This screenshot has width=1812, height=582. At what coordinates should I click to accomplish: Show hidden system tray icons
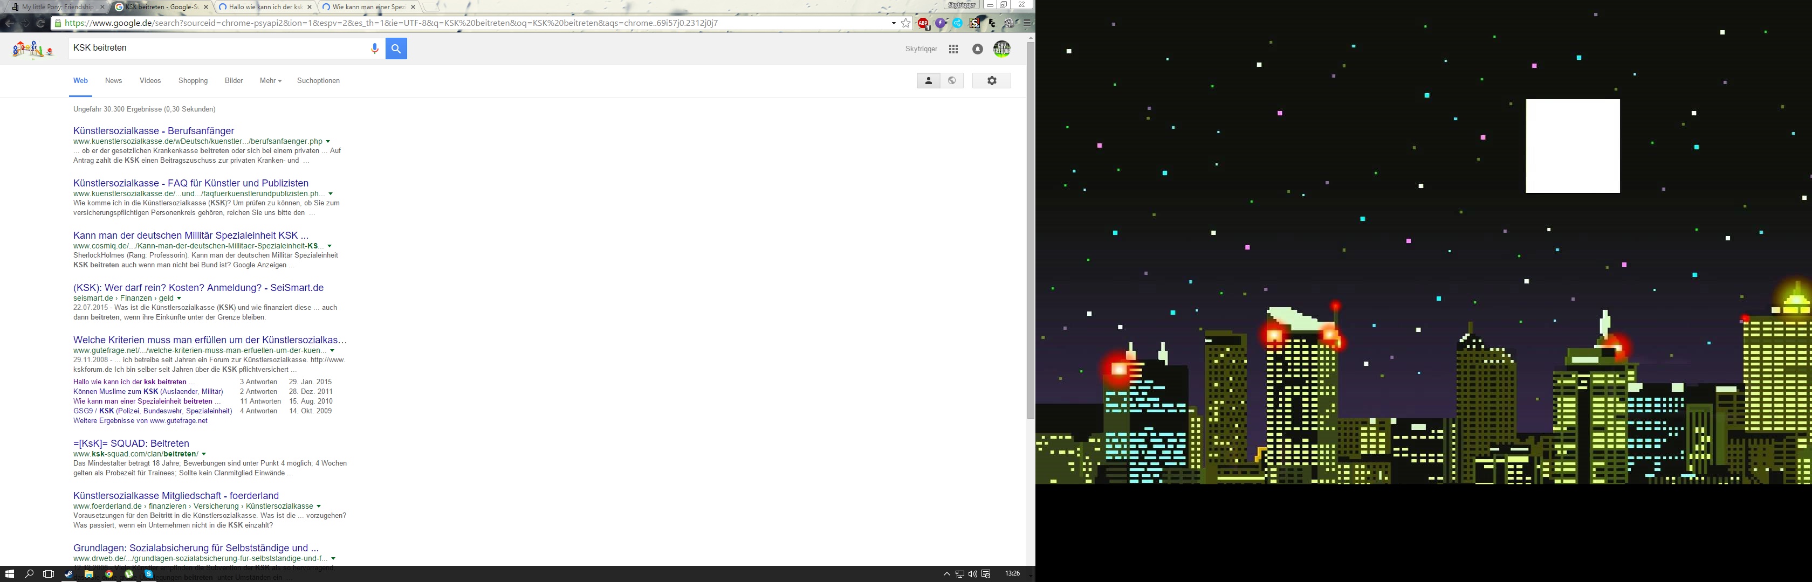pyautogui.click(x=947, y=574)
